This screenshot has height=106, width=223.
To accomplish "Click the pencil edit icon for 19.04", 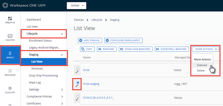I will point(77,72).
